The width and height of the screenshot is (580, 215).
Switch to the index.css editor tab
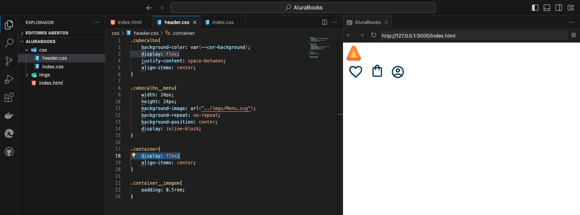point(222,22)
